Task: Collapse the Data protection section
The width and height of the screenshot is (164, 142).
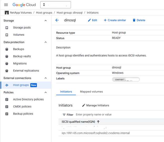Action: [46, 42]
